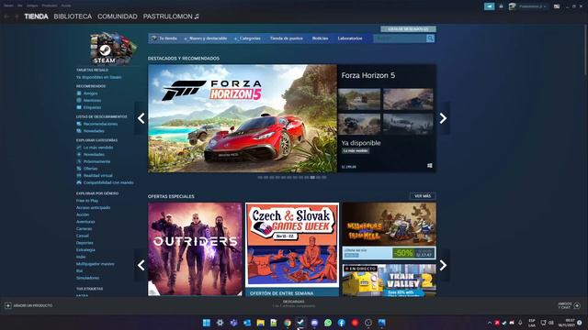Open Ya disponibles en Steam link
The height and width of the screenshot is (330, 588).
[98, 77]
